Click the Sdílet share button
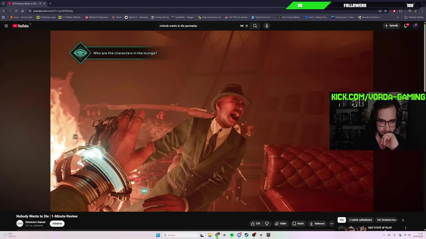The width and height of the screenshot is (426, 239). pyautogui.click(x=280, y=223)
